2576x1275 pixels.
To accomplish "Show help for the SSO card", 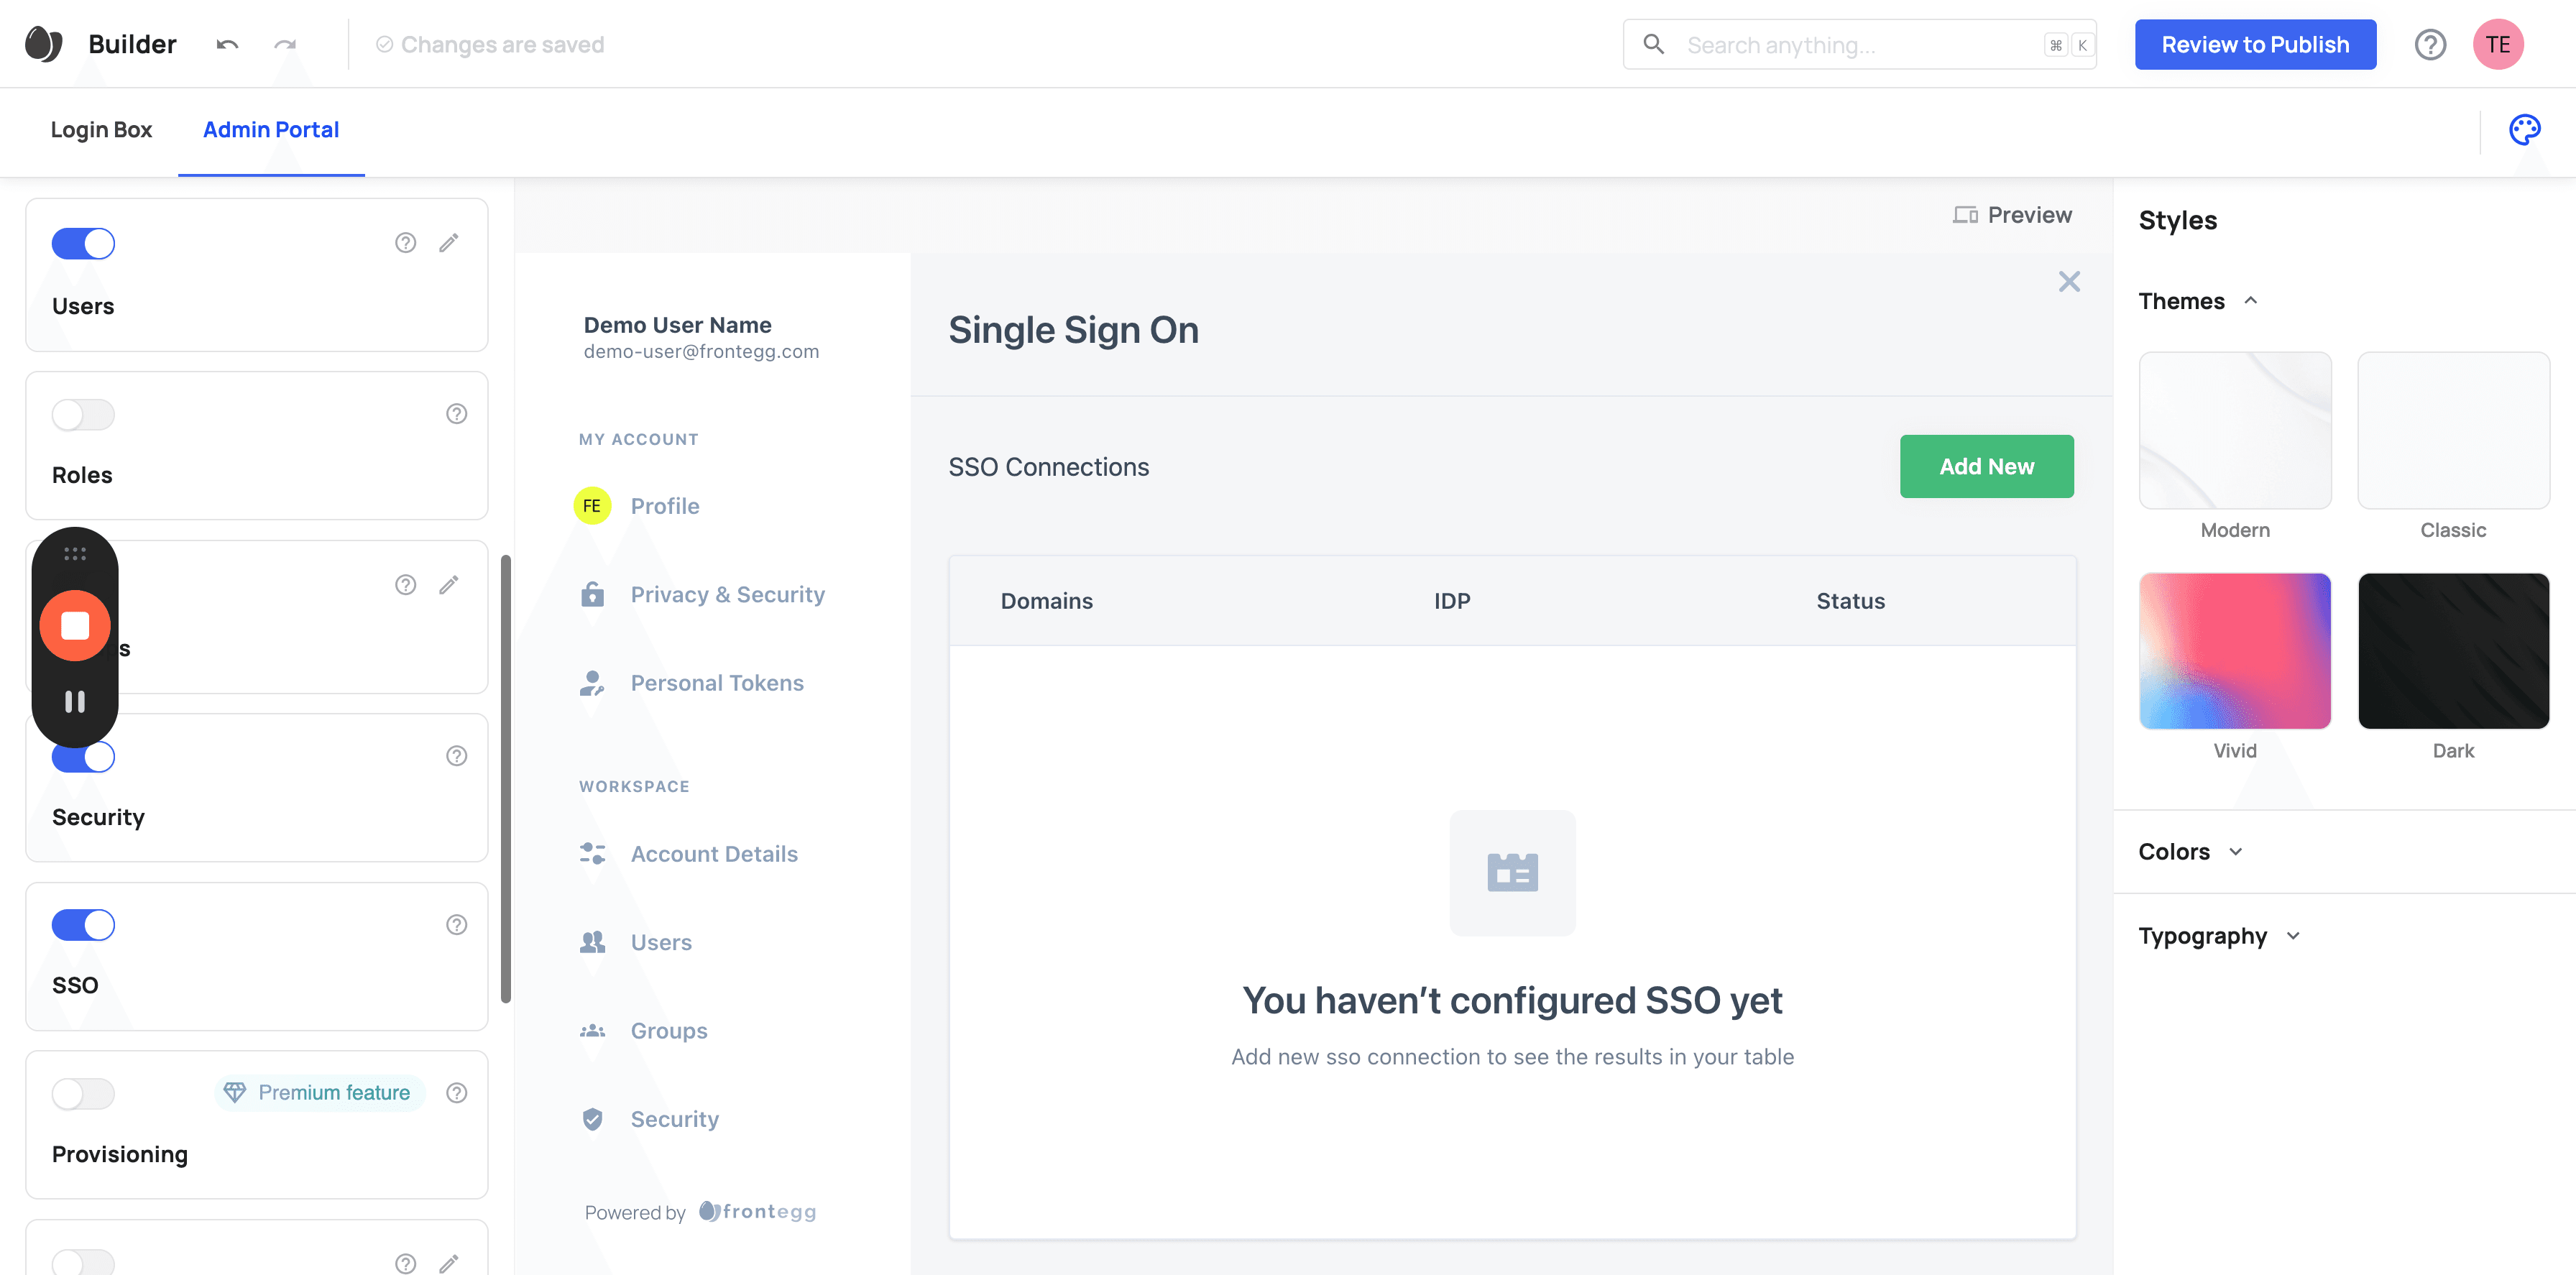I will (456, 924).
